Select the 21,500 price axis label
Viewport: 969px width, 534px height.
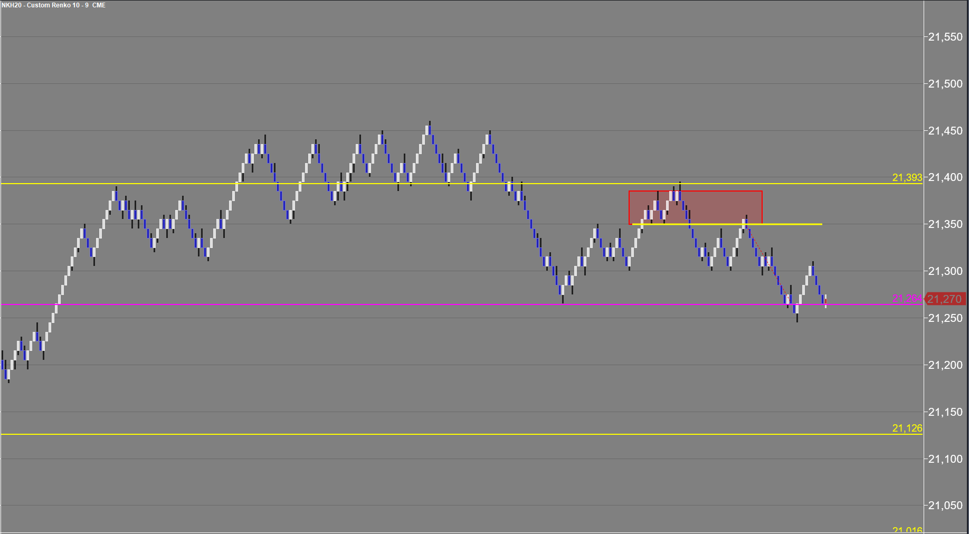(945, 84)
